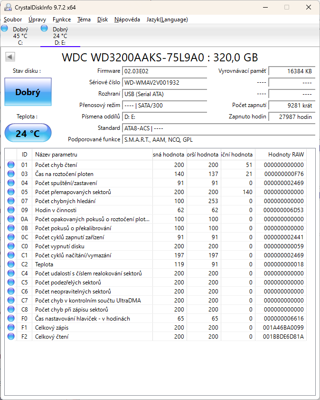Switch to the Dobrý 24 °C D: E: tab
Image resolution: width=320 pixels, height=400 pixels.
tap(60, 36)
